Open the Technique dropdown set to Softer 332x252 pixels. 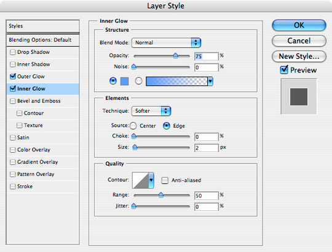coord(151,111)
